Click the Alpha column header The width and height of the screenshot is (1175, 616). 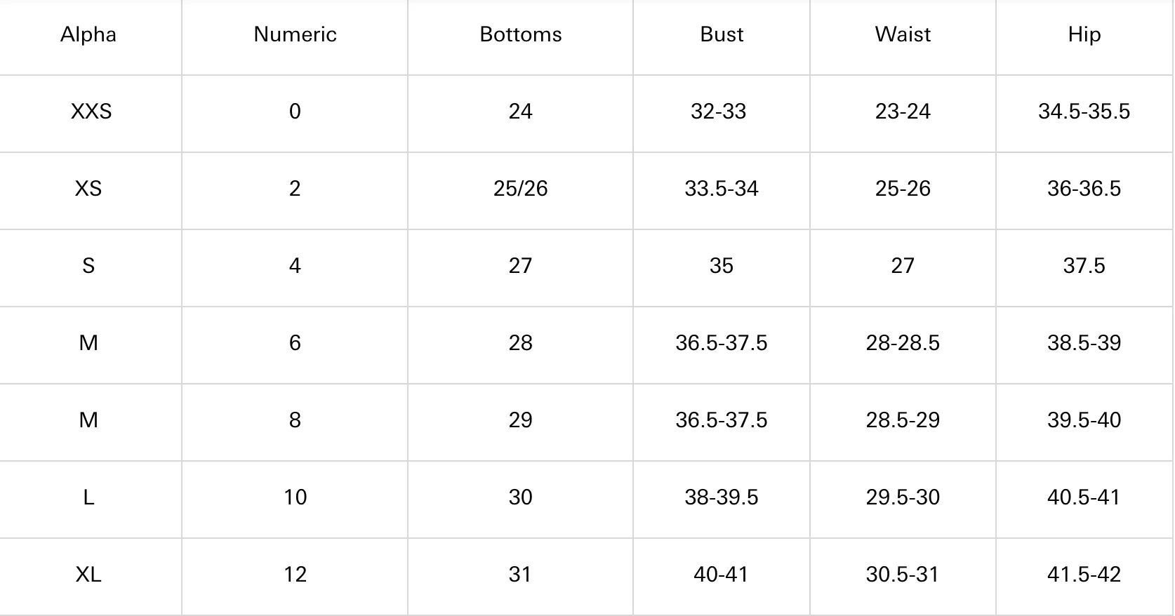click(x=88, y=34)
